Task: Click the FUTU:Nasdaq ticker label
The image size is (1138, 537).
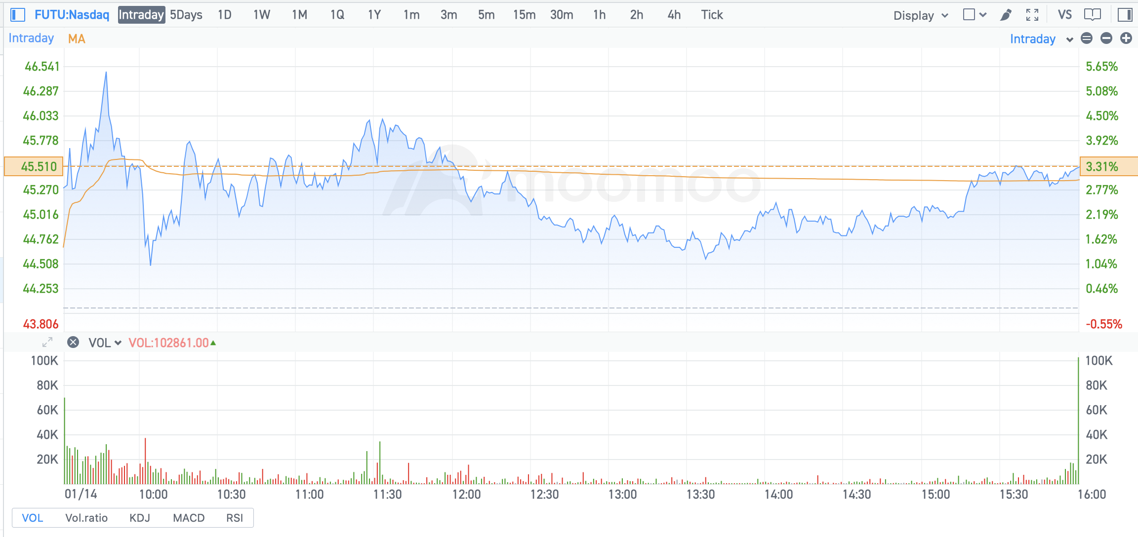Action: click(72, 15)
